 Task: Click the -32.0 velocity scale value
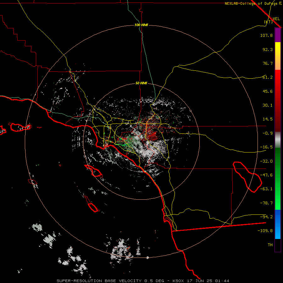(266, 161)
